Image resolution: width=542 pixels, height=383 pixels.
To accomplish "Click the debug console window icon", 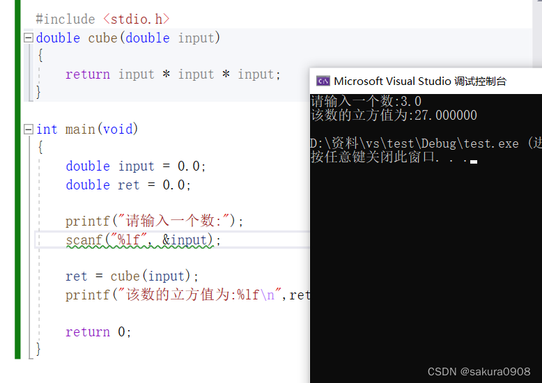I will point(323,81).
